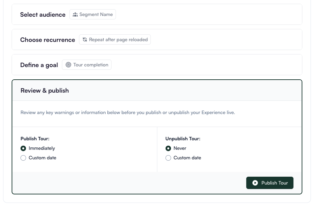Choose Custom date for Unpublish Tour
315x207 pixels.
coord(168,158)
